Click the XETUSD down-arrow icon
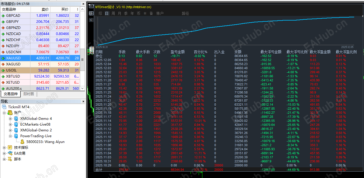 (3, 82)
